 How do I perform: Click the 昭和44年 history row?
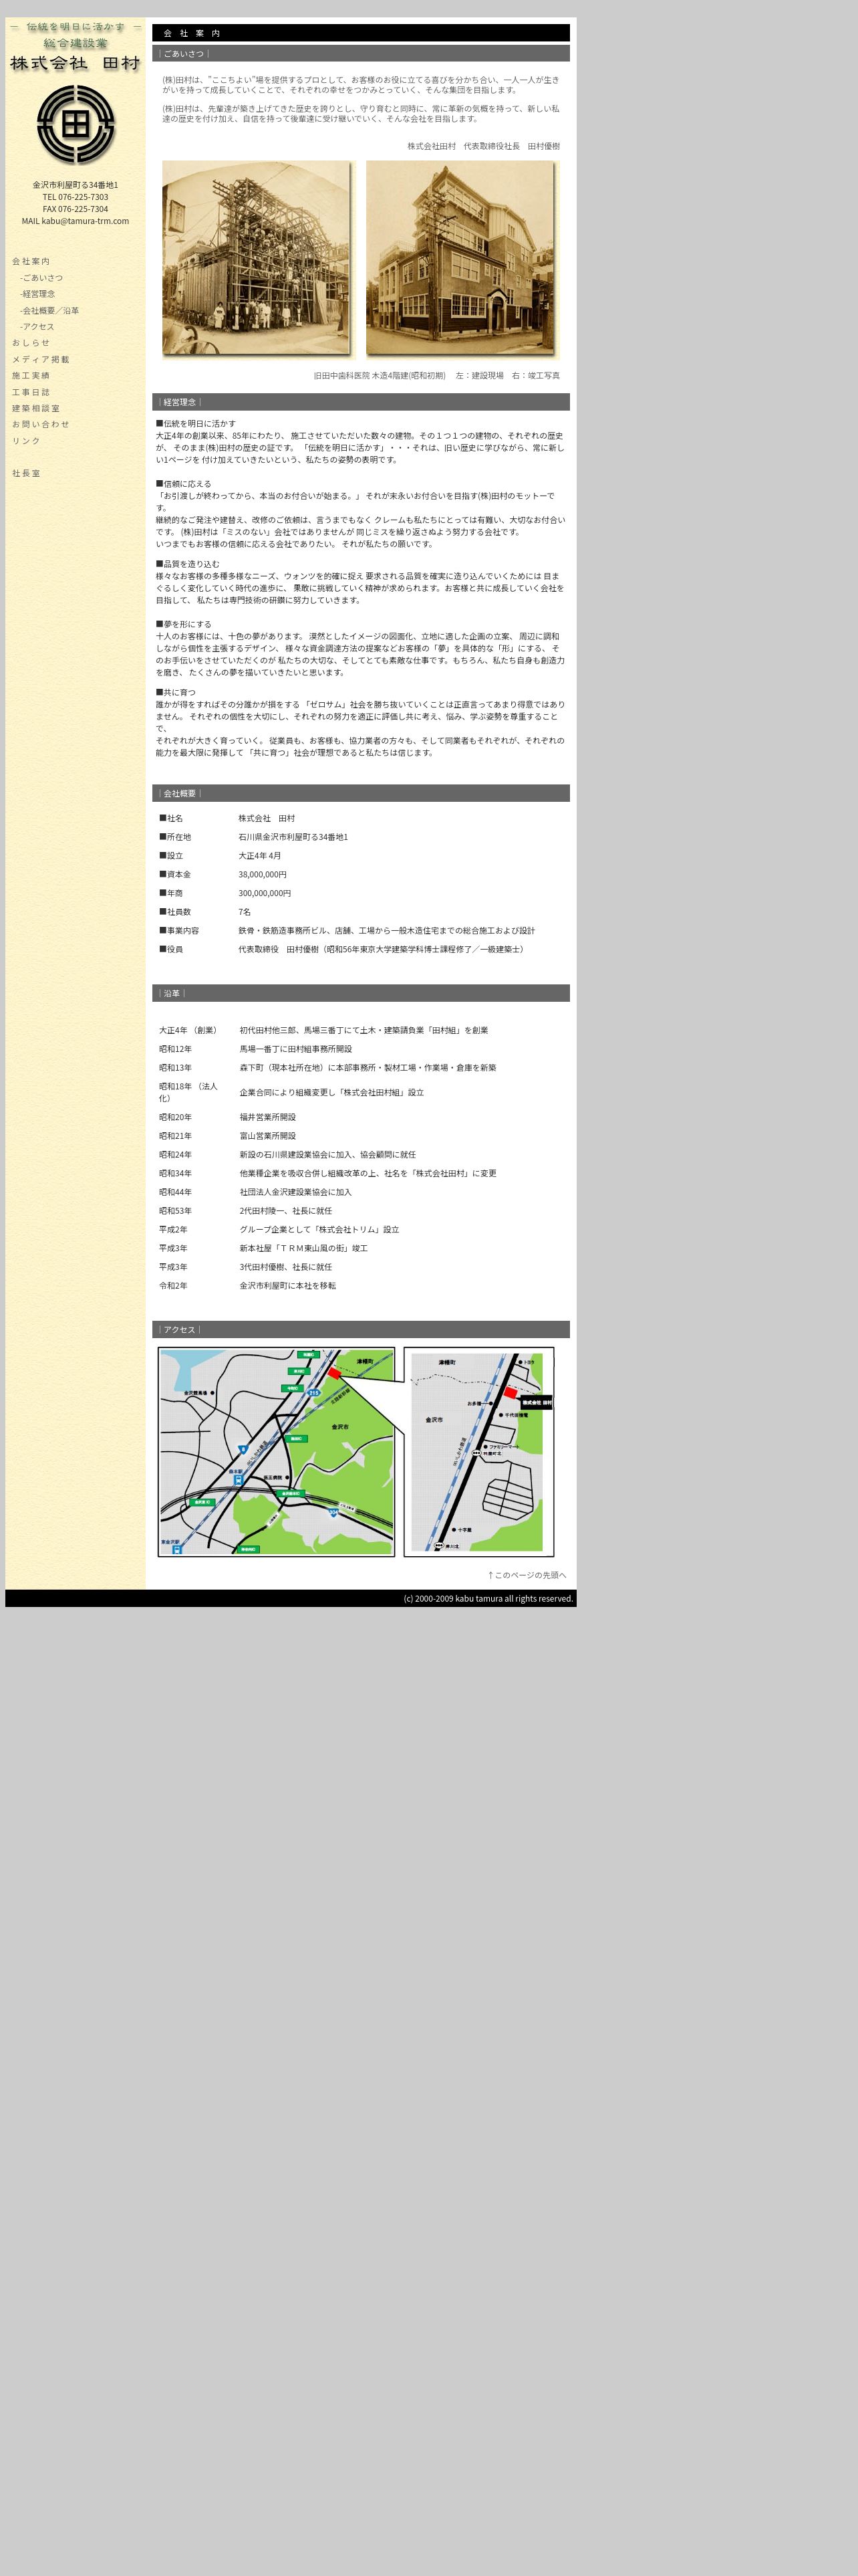pyautogui.click(x=361, y=1192)
